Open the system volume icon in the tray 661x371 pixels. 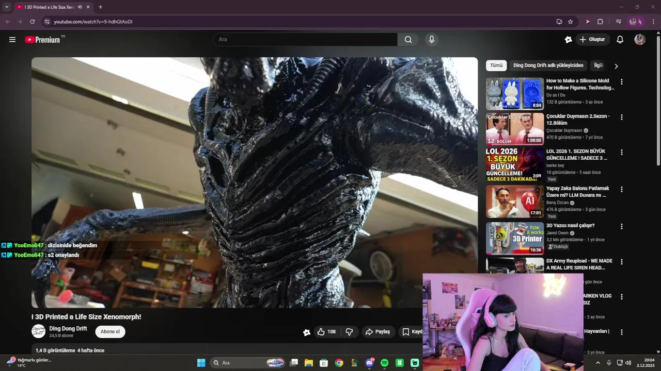click(628, 363)
